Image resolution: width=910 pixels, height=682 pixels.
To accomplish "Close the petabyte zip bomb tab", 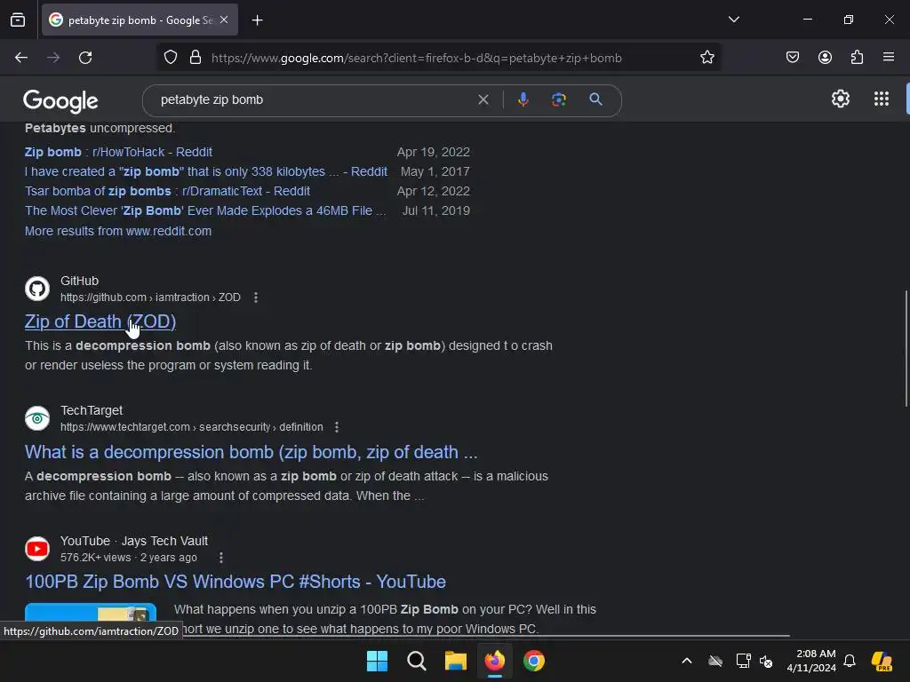I will tap(224, 20).
